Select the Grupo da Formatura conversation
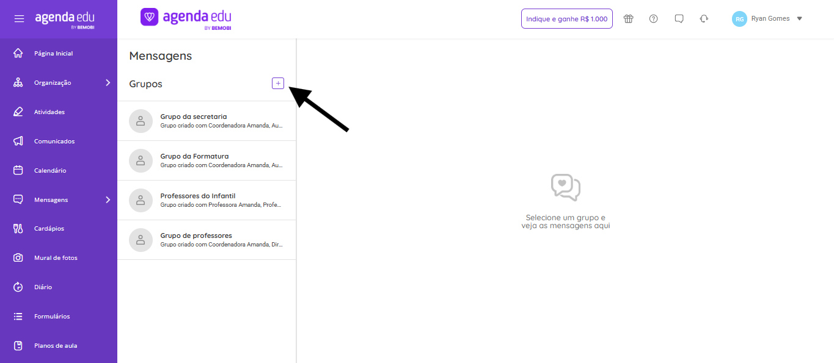This screenshot has width=834, height=363. point(207,160)
